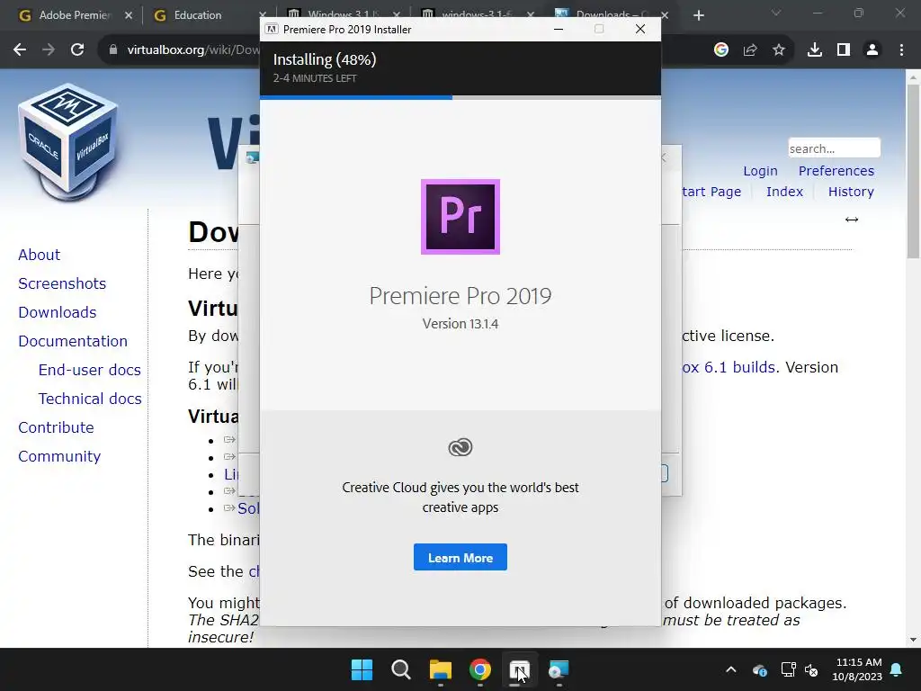Click the Learn More button in installer
The height and width of the screenshot is (691, 921).
click(x=460, y=557)
